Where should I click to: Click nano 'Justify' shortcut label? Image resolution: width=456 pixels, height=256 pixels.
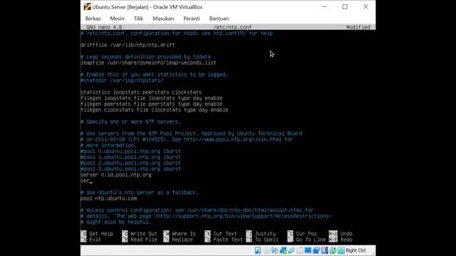click(265, 234)
